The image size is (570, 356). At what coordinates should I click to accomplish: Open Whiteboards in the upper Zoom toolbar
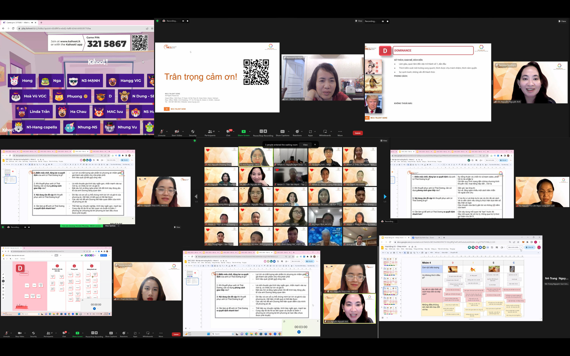[x=325, y=133]
